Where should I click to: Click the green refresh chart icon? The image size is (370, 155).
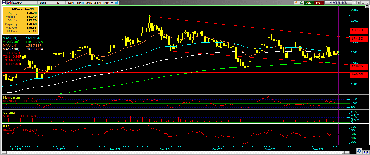301,2
